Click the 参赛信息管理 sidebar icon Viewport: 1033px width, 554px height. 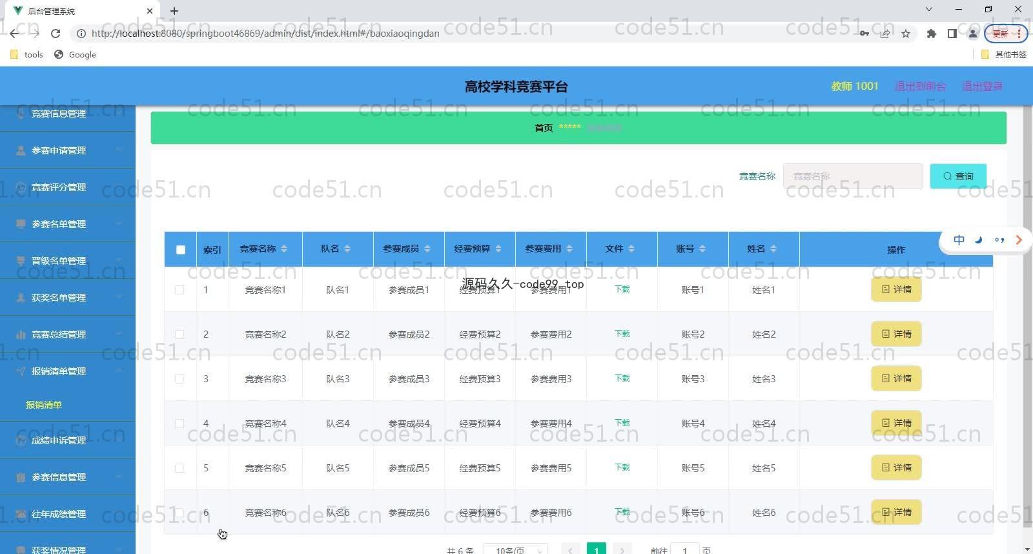pyautogui.click(x=21, y=477)
